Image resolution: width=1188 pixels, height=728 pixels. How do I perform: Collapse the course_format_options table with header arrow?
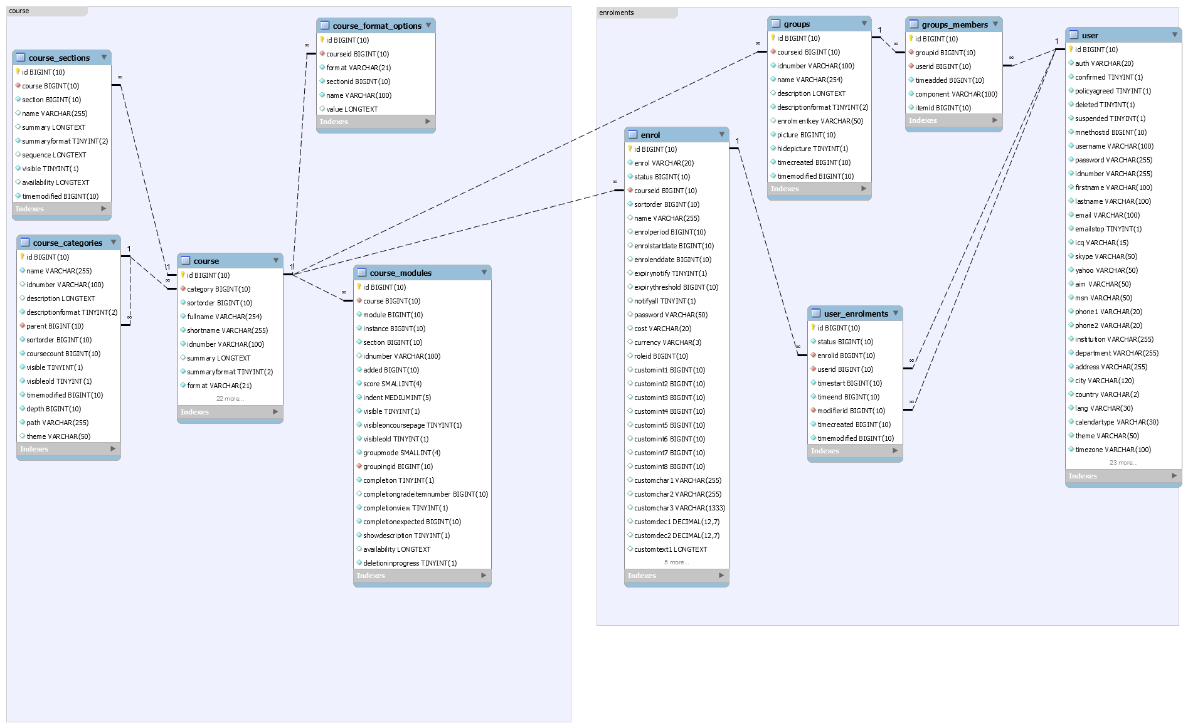428,26
